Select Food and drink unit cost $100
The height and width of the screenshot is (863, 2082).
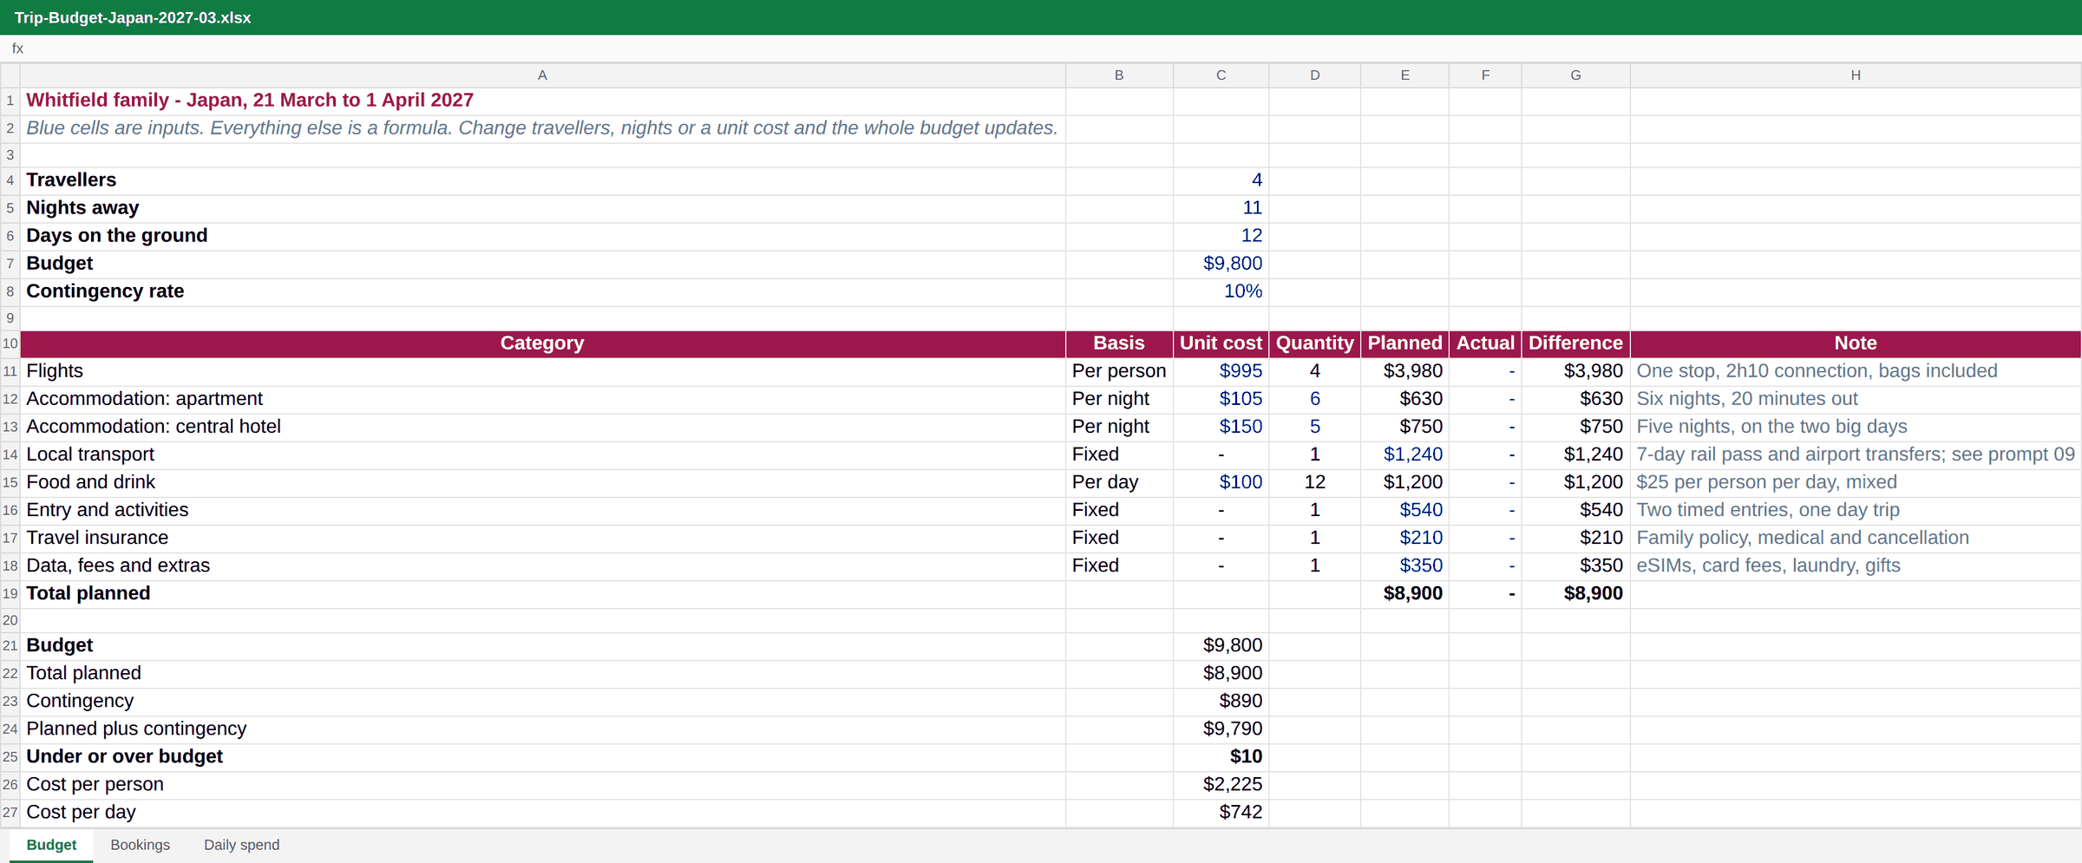[1221, 482]
